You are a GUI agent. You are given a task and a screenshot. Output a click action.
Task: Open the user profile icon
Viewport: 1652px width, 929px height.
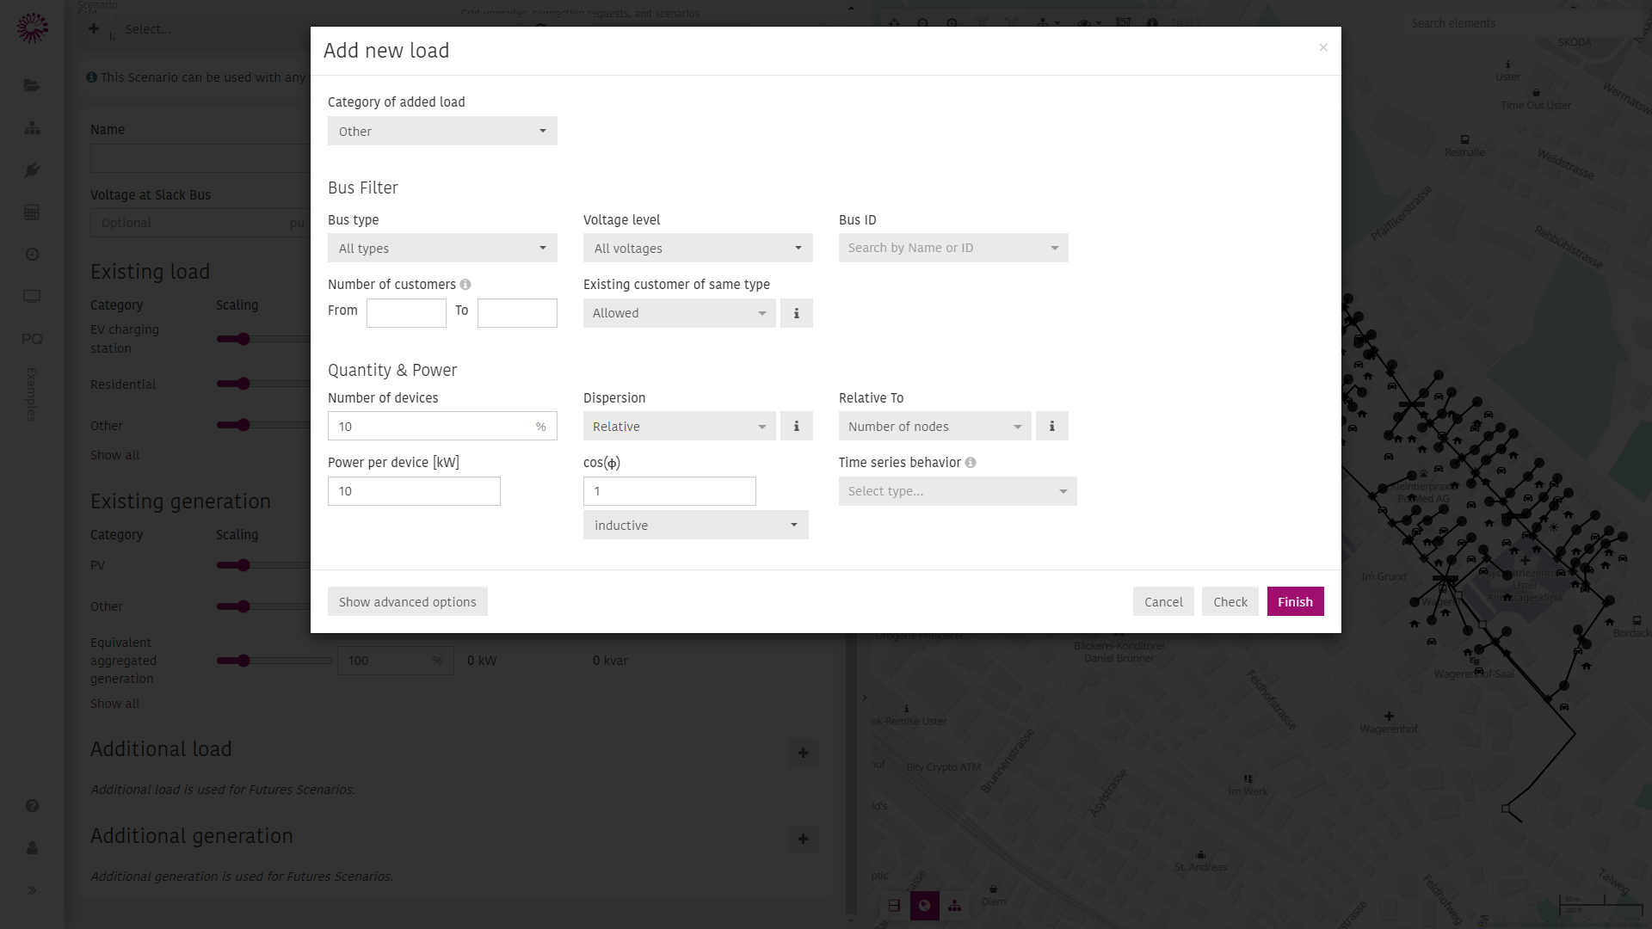(32, 848)
